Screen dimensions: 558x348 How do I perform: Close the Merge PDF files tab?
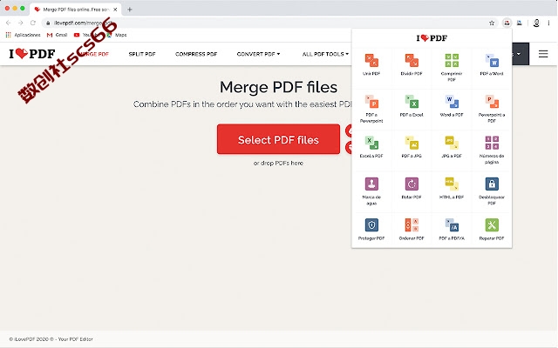click(x=115, y=10)
